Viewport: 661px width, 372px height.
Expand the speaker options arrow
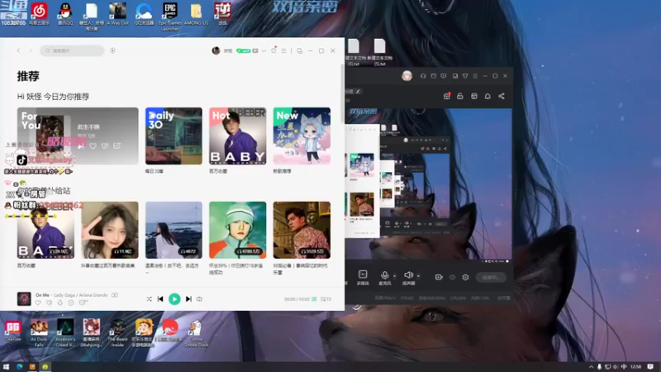418,276
